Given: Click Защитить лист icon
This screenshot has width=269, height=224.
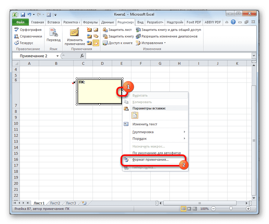Looking at the screenshot, I should click(105, 29).
